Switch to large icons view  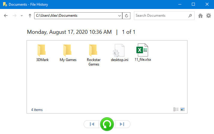click(x=183, y=109)
